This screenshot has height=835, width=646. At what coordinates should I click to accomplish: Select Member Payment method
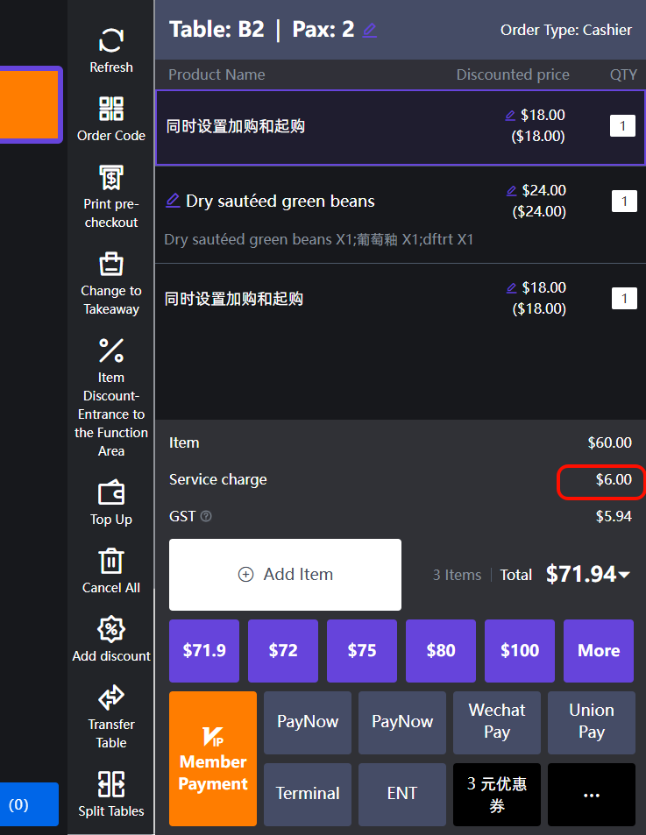[x=213, y=759]
